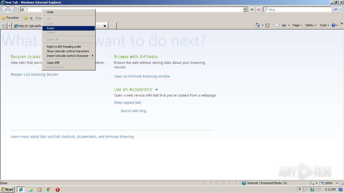Close the current New Tab
344x193 pixels.
[x=105, y=26]
